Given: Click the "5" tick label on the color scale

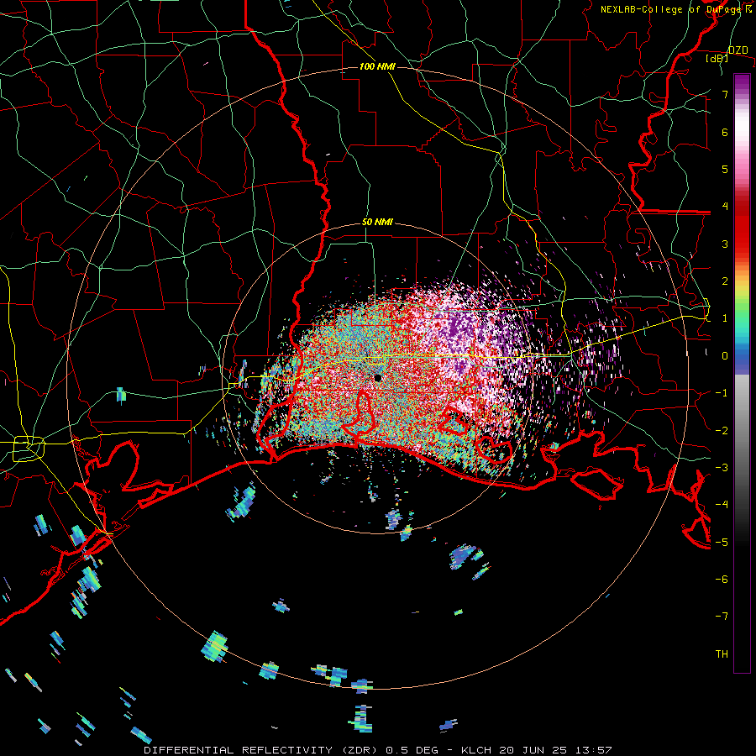Looking at the screenshot, I should (x=725, y=169).
